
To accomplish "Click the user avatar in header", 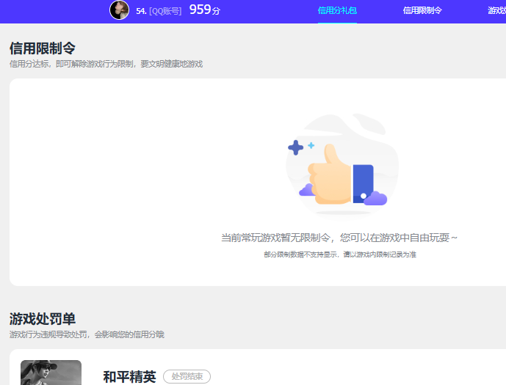I will pos(120,10).
